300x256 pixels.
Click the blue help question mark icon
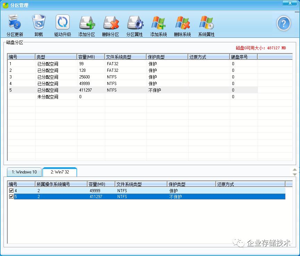tap(284, 24)
